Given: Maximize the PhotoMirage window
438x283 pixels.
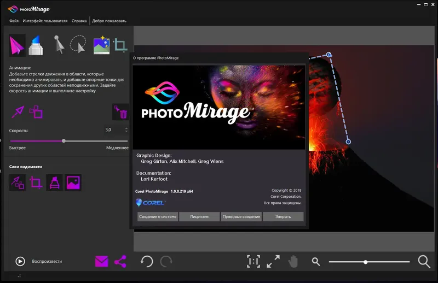Looking at the screenshot, I should [x=426, y=4].
